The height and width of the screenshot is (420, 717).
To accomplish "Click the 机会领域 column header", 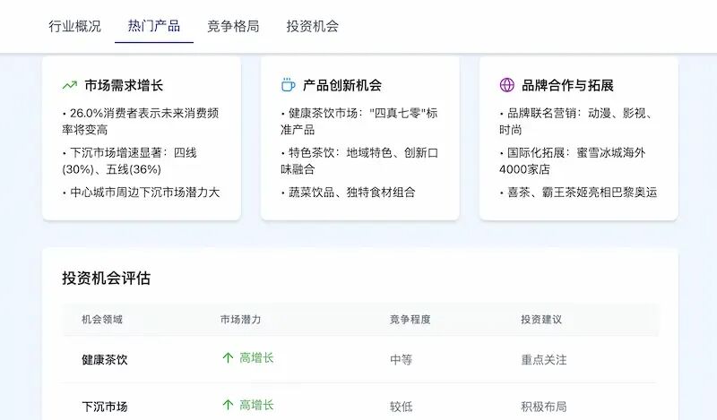I will (x=102, y=320).
